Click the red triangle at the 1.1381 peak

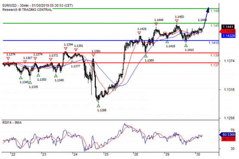pos(93,55)
